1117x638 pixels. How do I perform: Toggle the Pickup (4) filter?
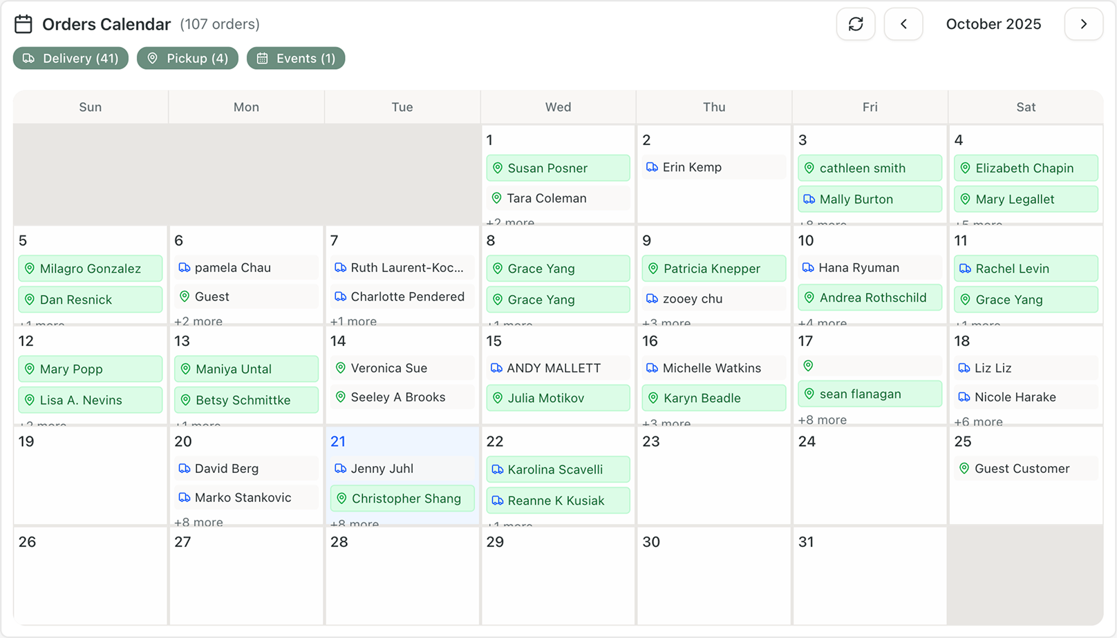187,58
